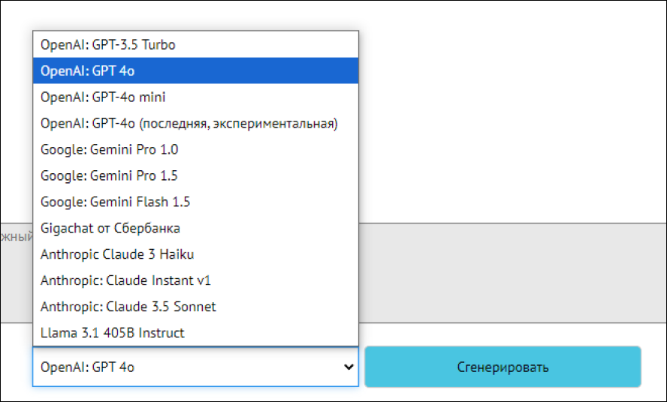Click the model selector's chevron arrow
Image resolution: width=667 pixels, height=402 pixels.
(x=348, y=367)
